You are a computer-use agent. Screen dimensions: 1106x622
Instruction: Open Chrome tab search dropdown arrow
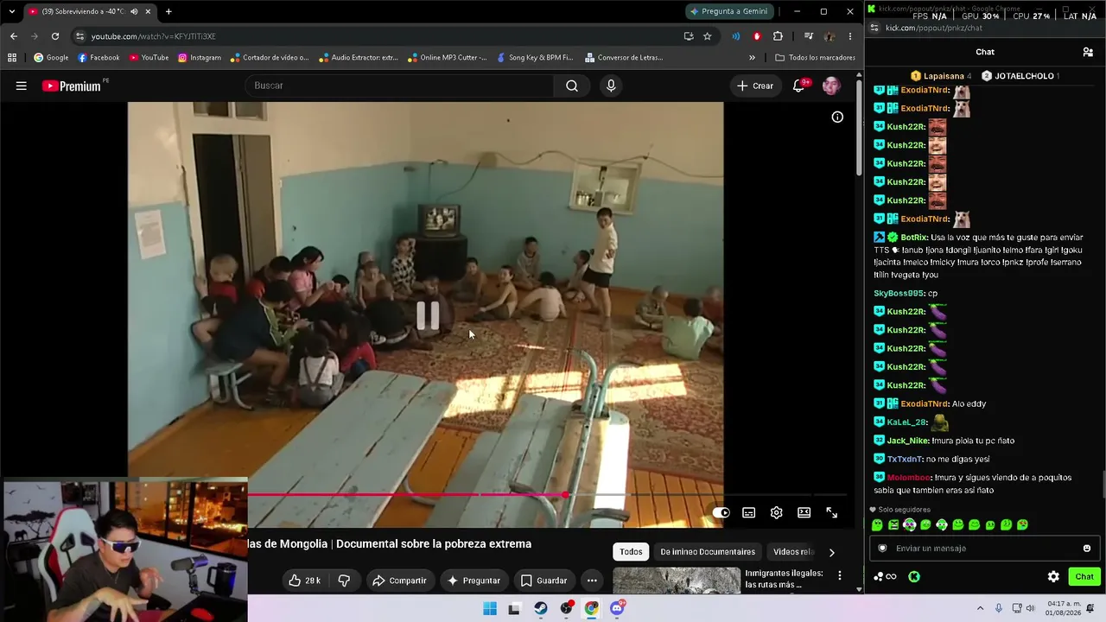tap(12, 11)
